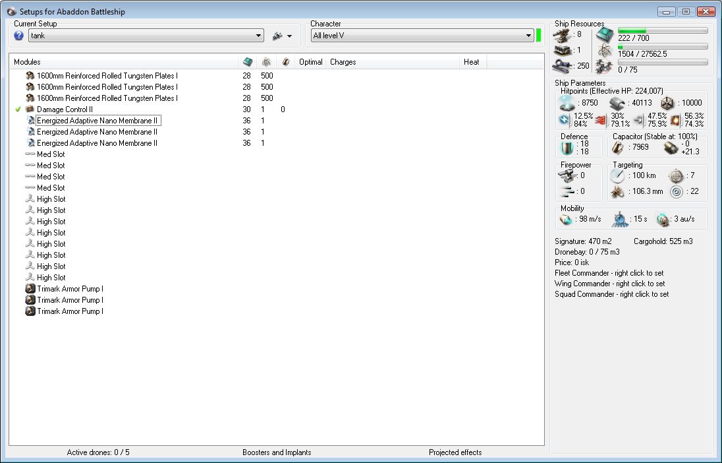Open the Character dropdown showing All level V

tap(422, 36)
